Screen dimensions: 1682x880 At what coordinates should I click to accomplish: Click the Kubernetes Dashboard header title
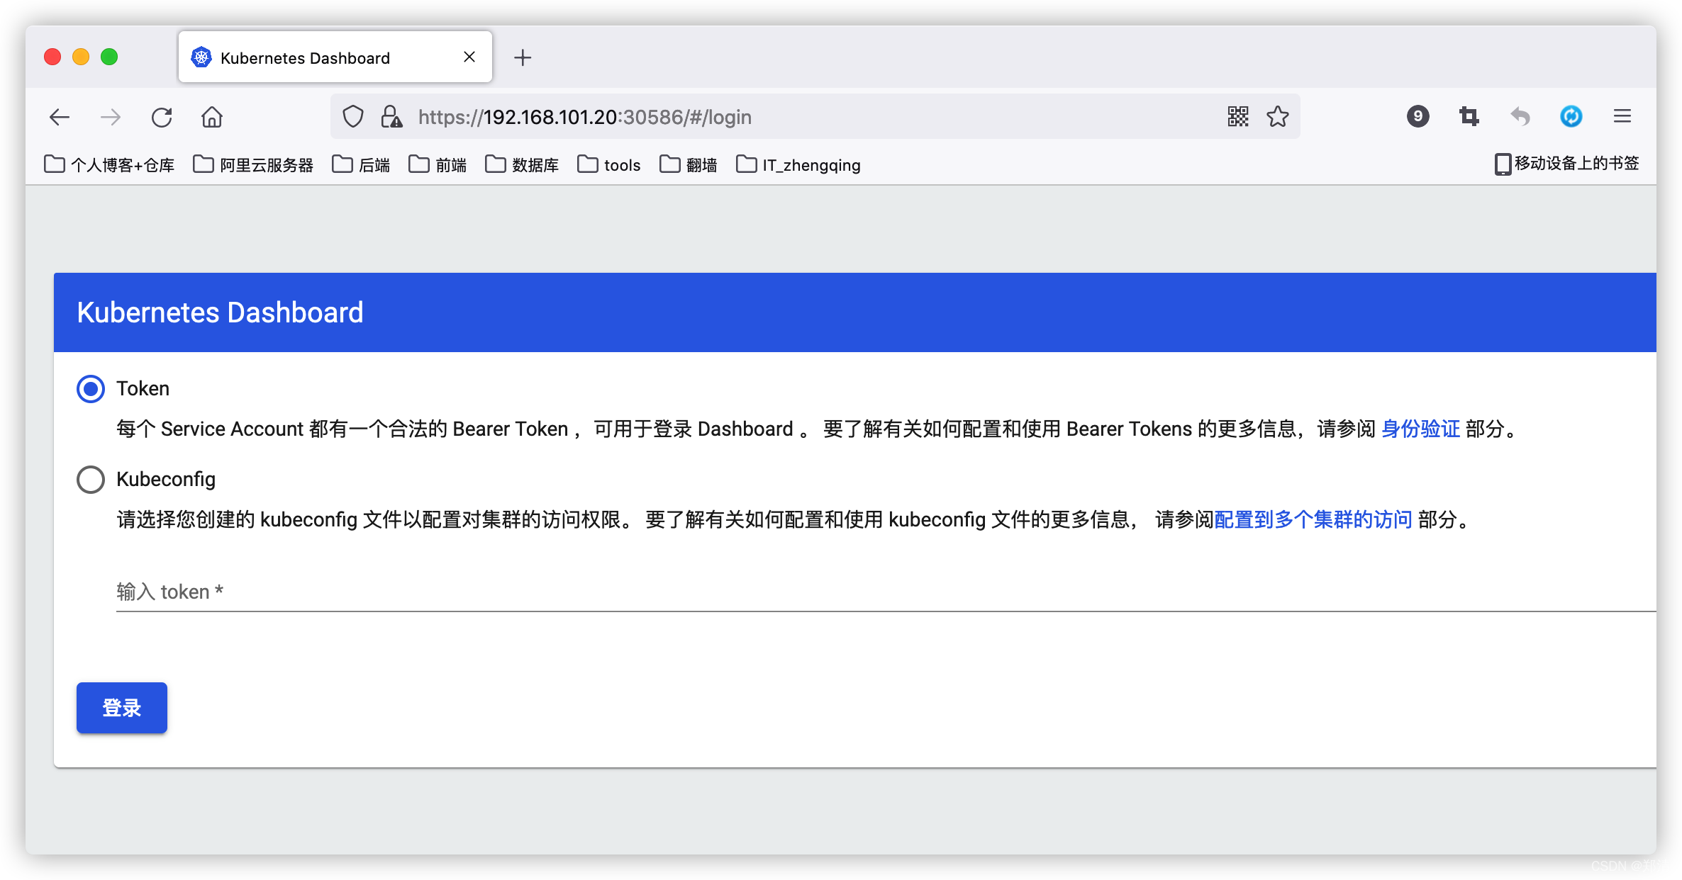220,312
